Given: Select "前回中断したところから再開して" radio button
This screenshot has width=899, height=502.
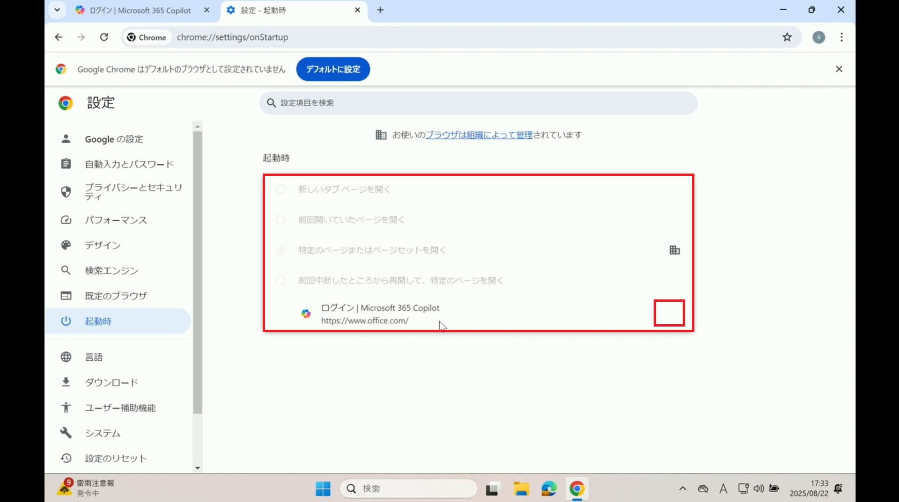Looking at the screenshot, I should click(280, 281).
